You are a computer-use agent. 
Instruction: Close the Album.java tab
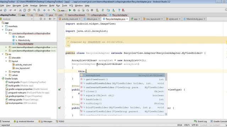click(x=99, y=19)
